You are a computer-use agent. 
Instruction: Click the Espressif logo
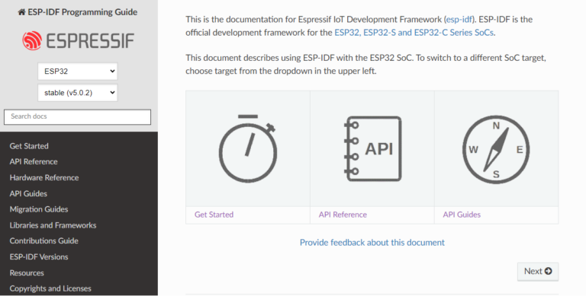click(x=78, y=40)
